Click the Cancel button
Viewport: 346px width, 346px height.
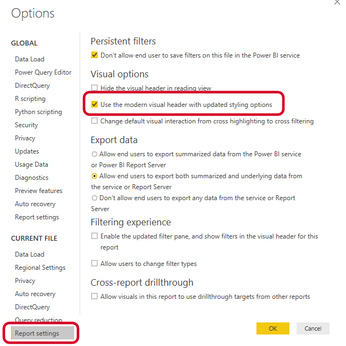[313, 328]
